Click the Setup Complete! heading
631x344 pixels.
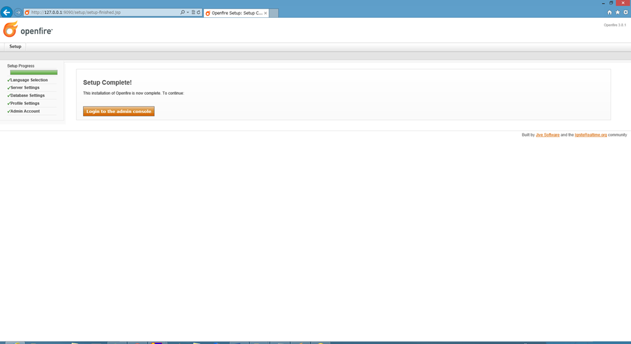107,82
